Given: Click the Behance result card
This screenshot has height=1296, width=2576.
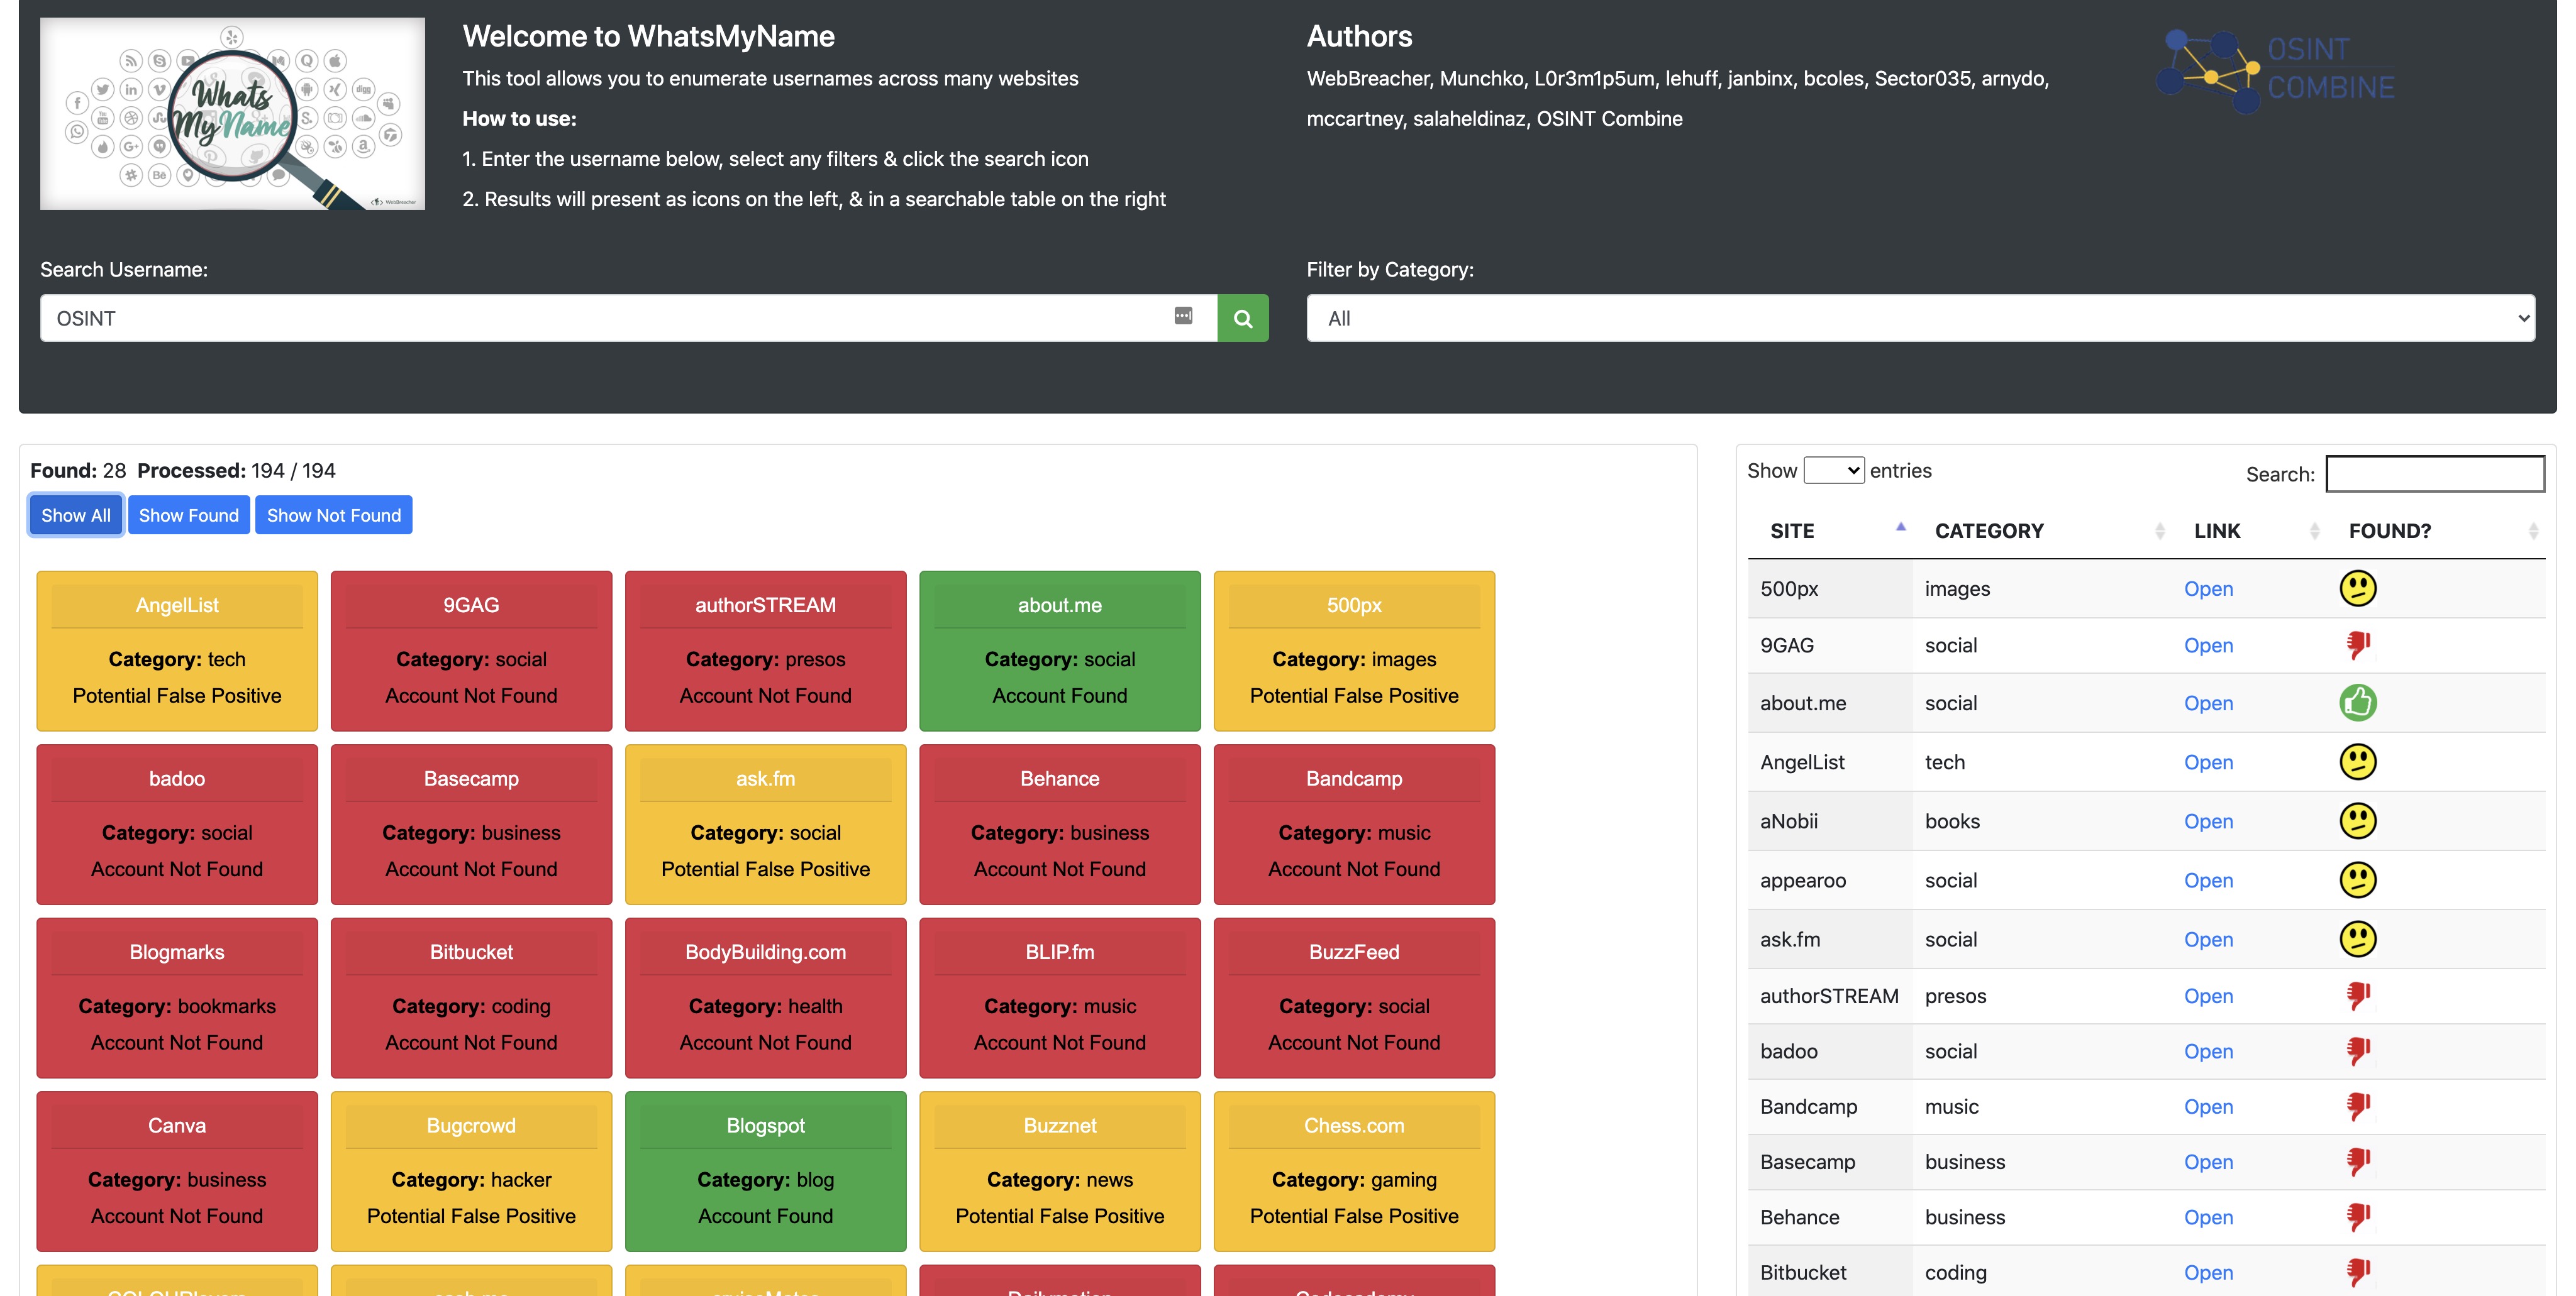Looking at the screenshot, I should coord(1060,825).
